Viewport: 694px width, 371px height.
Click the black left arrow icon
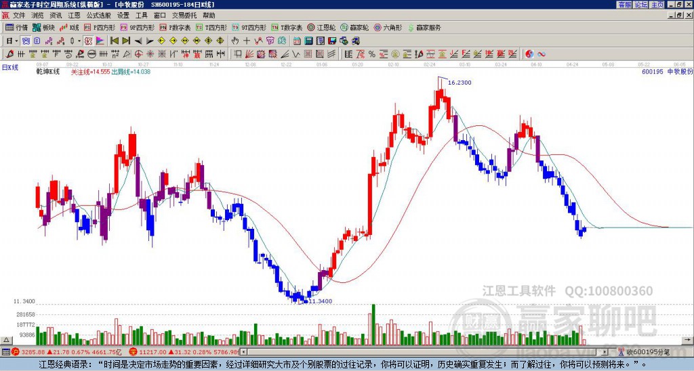coord(138,41)
